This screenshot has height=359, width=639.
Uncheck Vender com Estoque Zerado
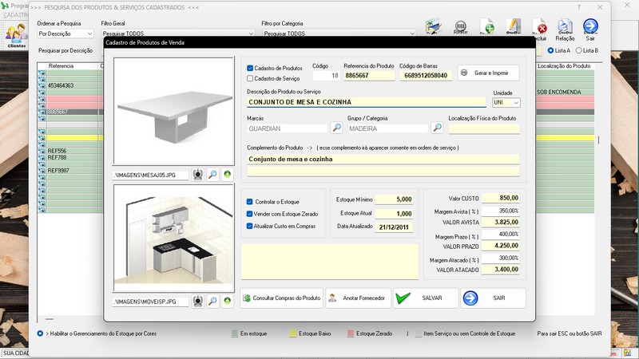[251, 214]
